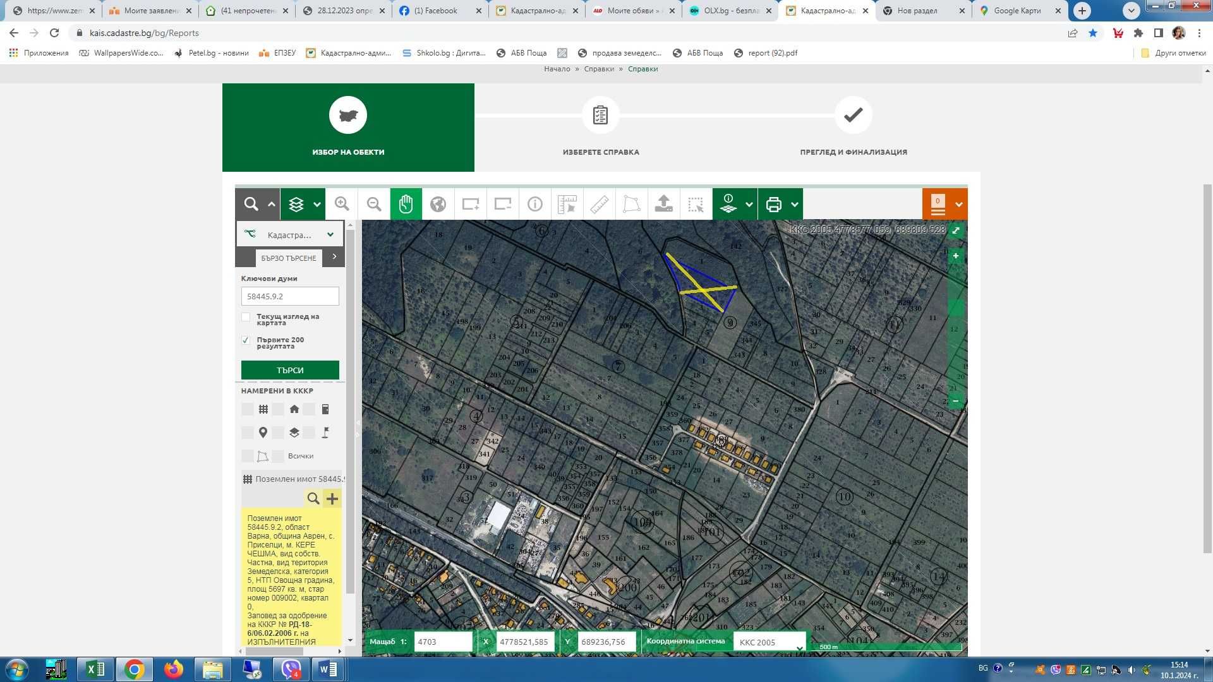Click the arrow next to 'БЪРЗО ТЪРСЕНЕ'
The image size is (1213, 682).
click(x=334, y=256)
